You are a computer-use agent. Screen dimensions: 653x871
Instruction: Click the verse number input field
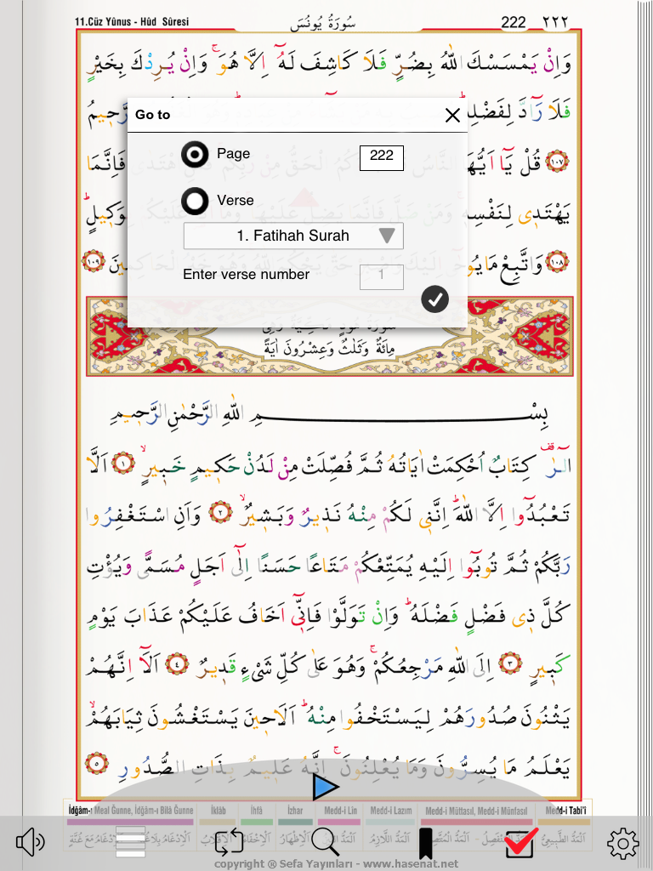click(382, 276)
